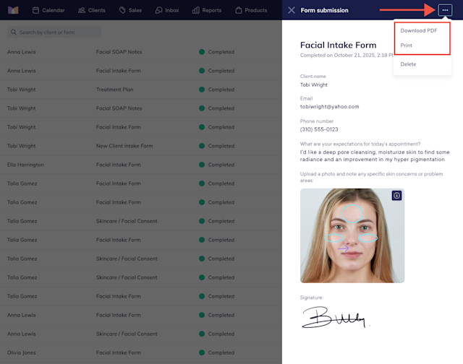Click the annotation icon on the photo
Viewport: 463px width, 364px height.
click(x=396, y=196)
